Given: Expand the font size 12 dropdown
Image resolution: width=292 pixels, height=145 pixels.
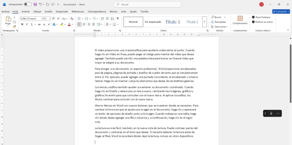Looking at the screenshot, I should (x=50, y=18).
